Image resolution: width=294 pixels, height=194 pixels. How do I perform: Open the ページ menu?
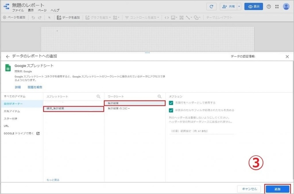click(42, 10)
